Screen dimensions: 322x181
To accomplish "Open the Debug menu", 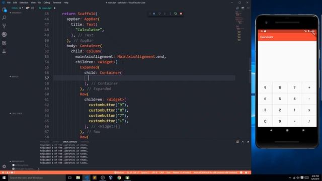I will (47, 3).
